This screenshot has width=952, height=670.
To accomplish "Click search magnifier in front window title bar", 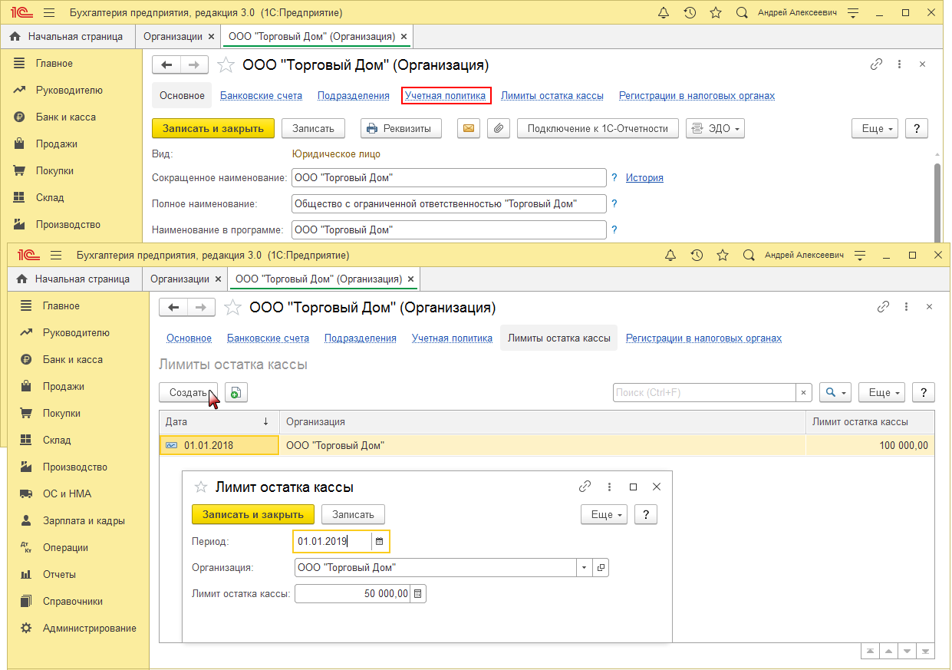I will pyautogui.click(x=748, y=255).
